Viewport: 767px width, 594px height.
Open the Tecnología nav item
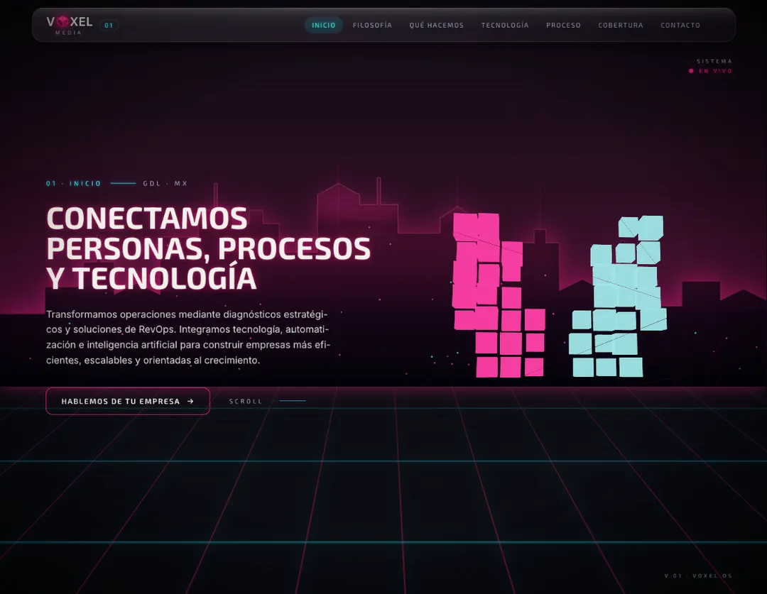(505, 25)
